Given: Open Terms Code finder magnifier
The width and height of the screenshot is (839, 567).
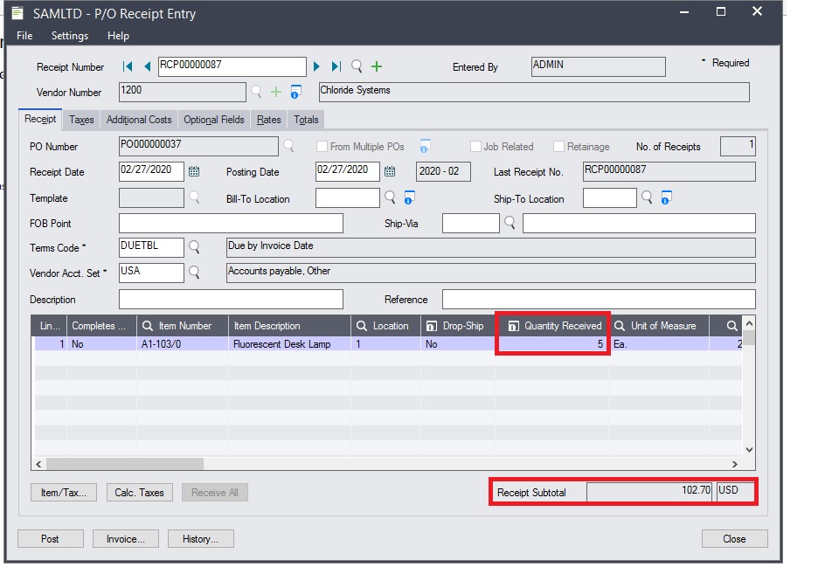Looking at the screenshot, I should pyautogui.click(x=194, y=246).
